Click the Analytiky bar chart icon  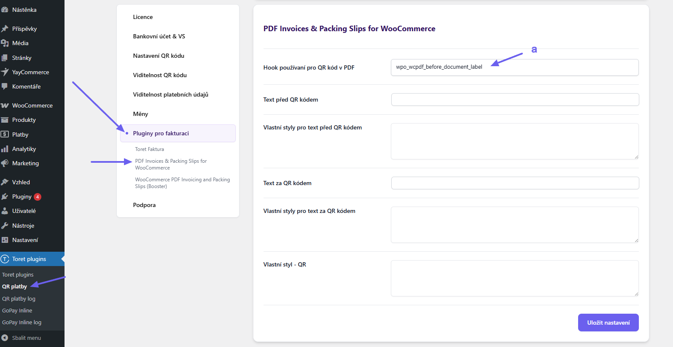pos(5,149)
